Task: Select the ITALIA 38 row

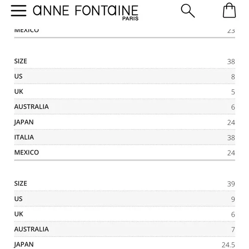Action: [x=125, y=137]
